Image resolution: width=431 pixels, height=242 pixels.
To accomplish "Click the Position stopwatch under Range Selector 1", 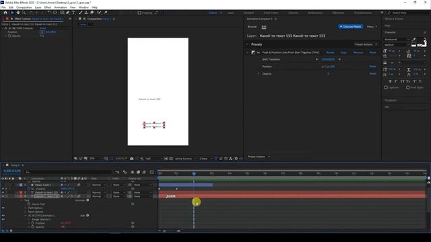I will coord(33,223).
